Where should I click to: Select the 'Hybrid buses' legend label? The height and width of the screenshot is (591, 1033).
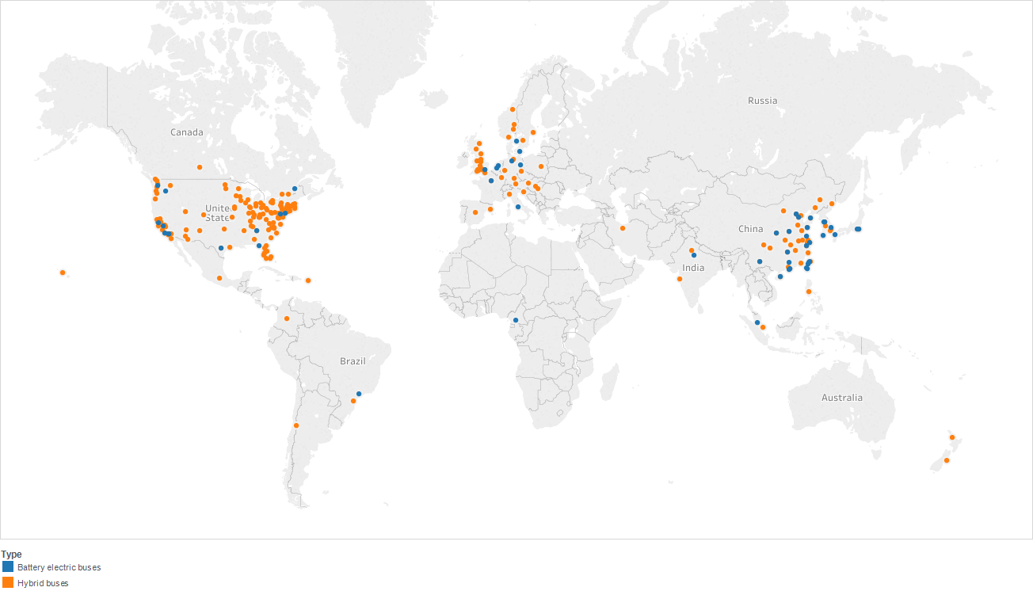(x=43, y=583)
